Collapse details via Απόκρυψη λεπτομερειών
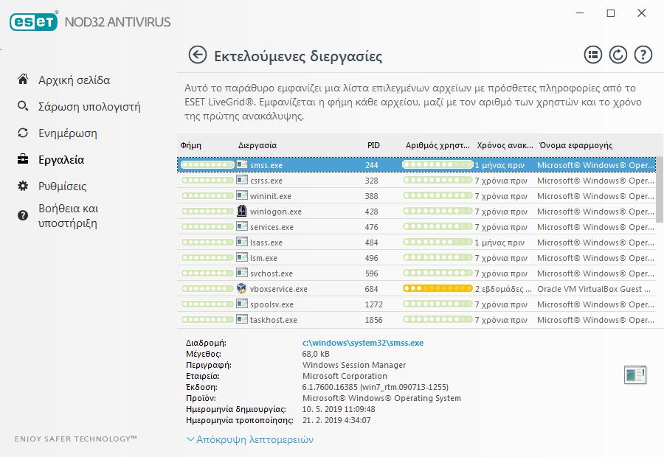Image resolution: width=664 pixels, height=457 pixels. coord(250,439)
